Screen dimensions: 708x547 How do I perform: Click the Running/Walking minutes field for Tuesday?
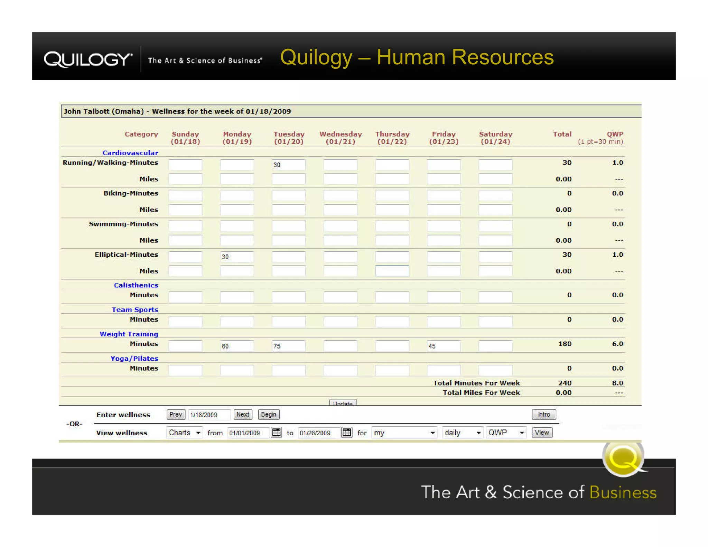coord(288,165)
